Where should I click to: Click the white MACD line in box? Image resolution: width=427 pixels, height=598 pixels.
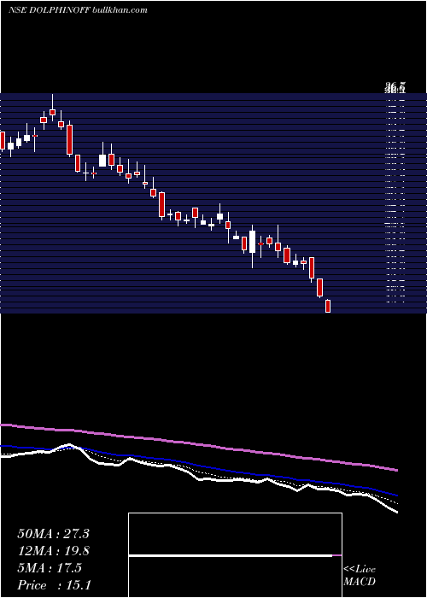click(231, 556)
